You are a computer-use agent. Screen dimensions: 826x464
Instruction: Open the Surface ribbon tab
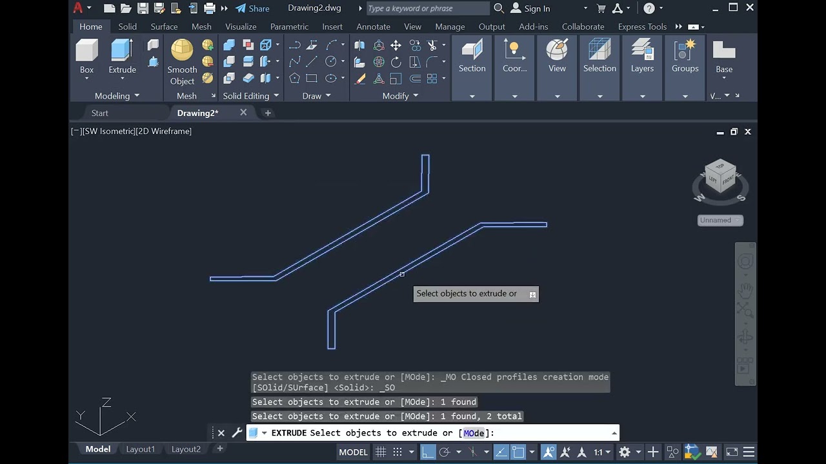[x=164, y=26]
